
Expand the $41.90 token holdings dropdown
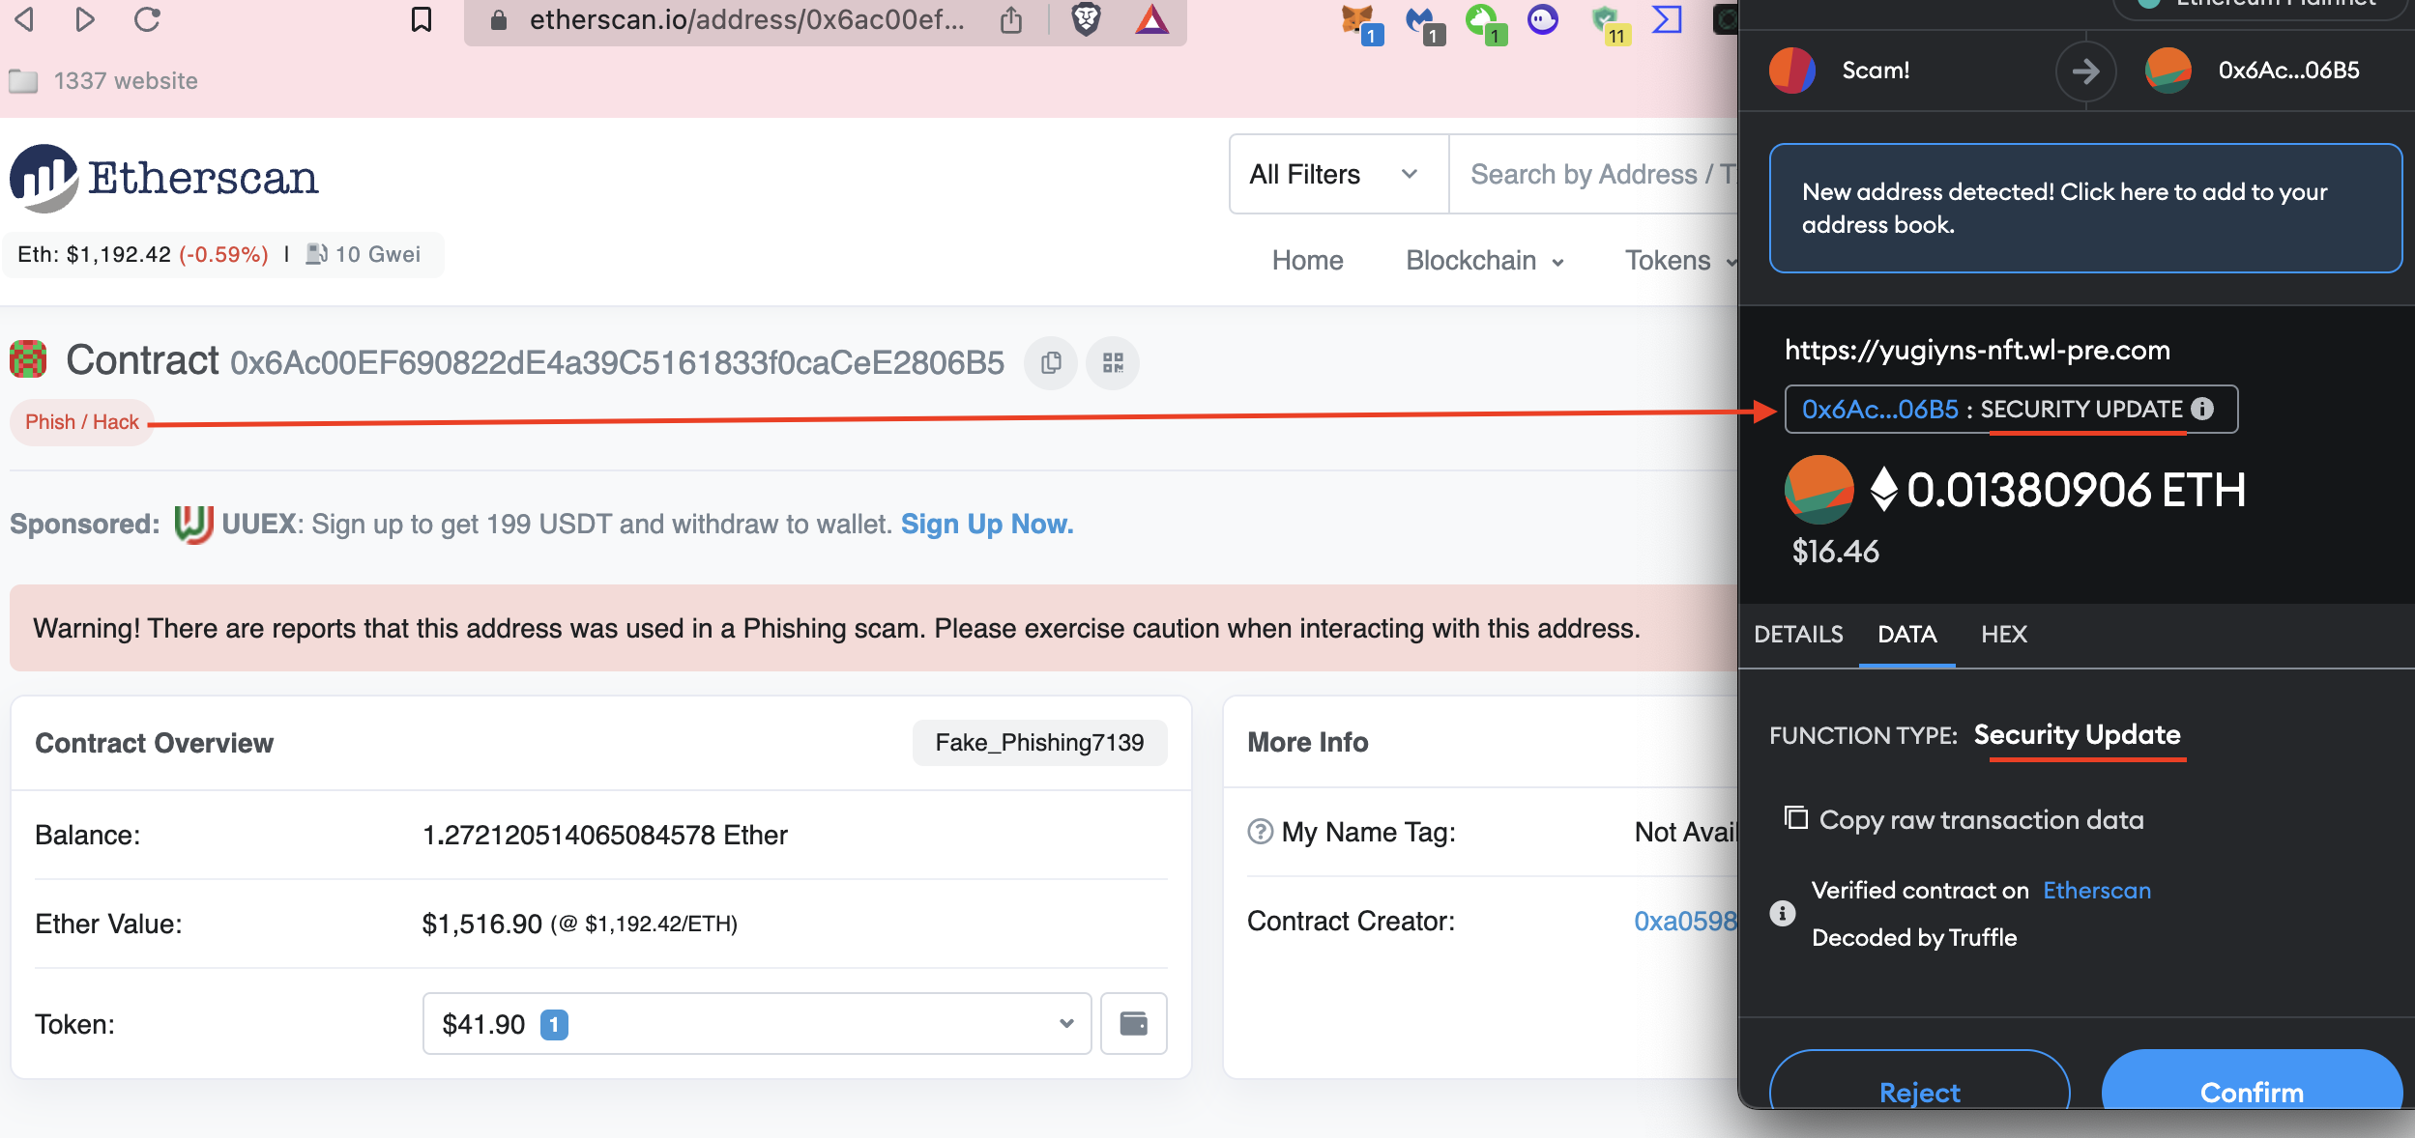point(1065,1023)
